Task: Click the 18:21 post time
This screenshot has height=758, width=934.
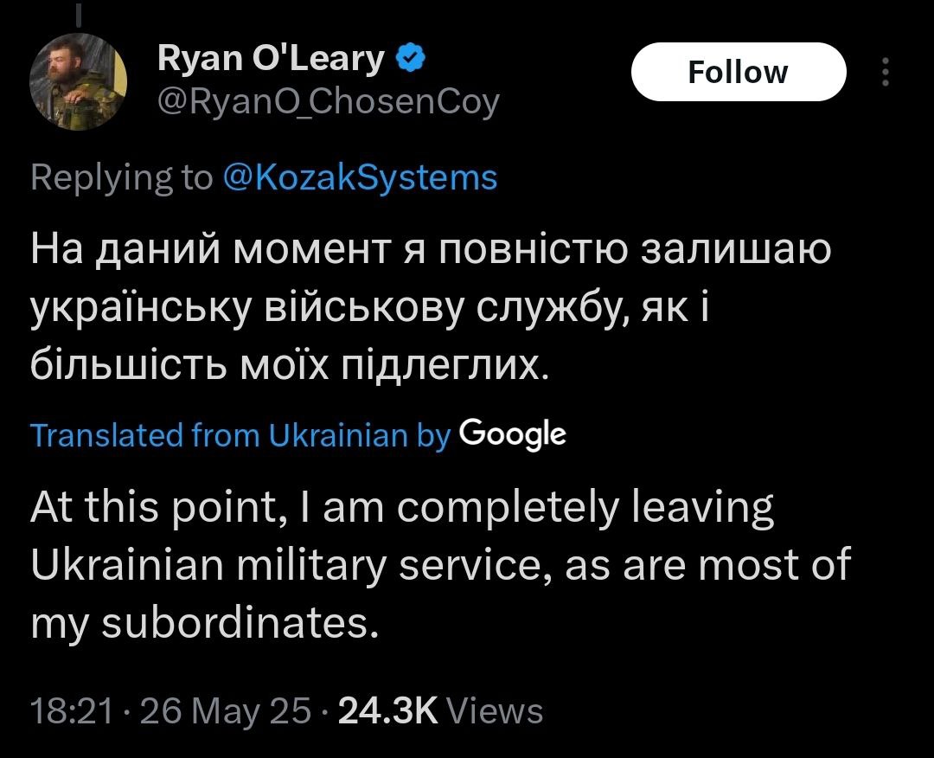Action: (72, 710)
